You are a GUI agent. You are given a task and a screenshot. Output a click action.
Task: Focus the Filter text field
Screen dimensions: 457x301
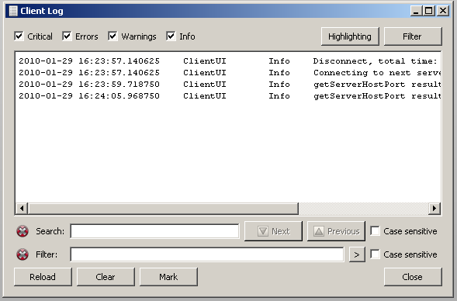pyautogui.click(x=207, y=254)
